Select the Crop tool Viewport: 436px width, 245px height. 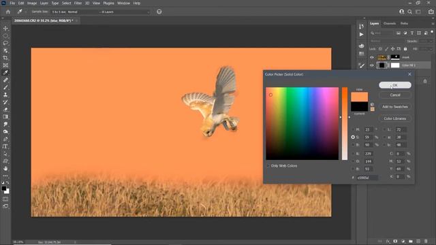pos(5,58)
